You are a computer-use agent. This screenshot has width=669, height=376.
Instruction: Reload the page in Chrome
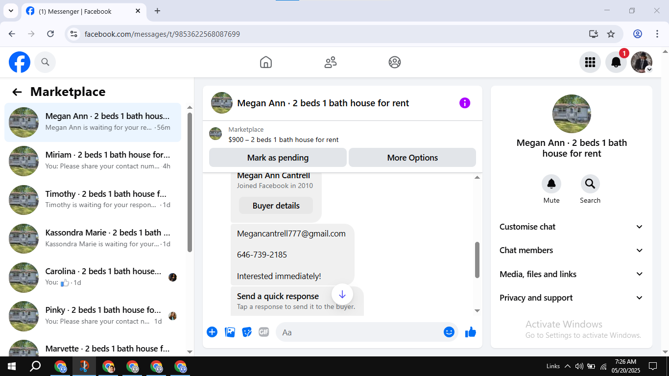pos(50,34)
